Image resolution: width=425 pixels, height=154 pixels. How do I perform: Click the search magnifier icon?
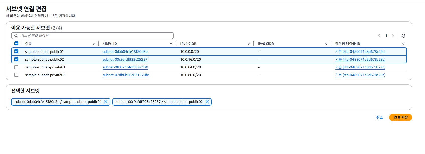(16, 36)
